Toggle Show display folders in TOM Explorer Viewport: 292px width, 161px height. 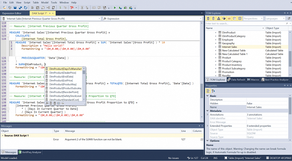tap(229, 18)
